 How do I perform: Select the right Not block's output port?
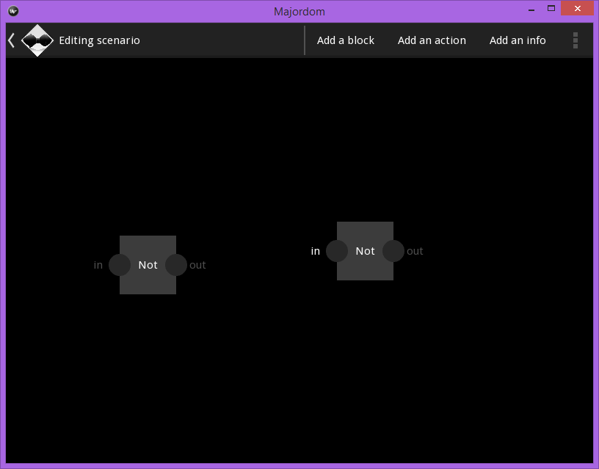coord(393,250)
